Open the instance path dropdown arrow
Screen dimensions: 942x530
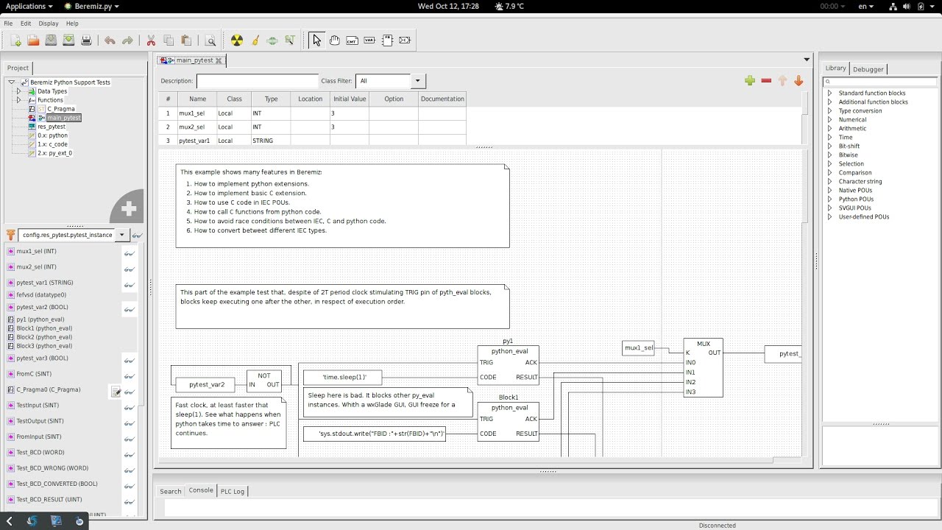[x=121, y=235]
